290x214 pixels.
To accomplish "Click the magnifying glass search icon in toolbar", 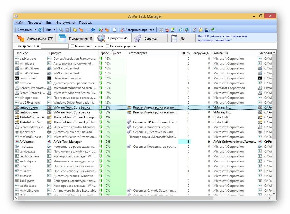I will 61,30.
